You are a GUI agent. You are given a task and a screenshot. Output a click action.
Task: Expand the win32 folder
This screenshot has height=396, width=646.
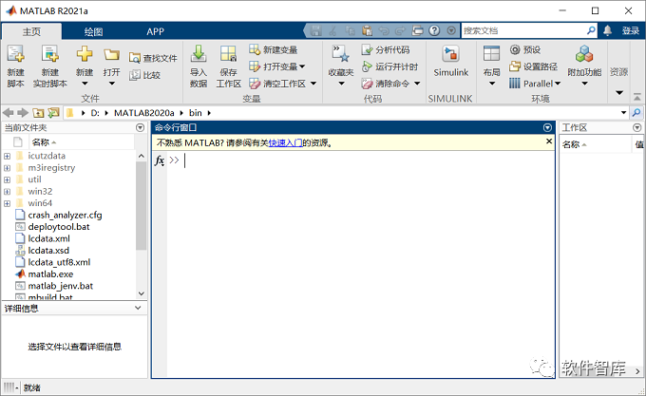click(x=7, y=192)
